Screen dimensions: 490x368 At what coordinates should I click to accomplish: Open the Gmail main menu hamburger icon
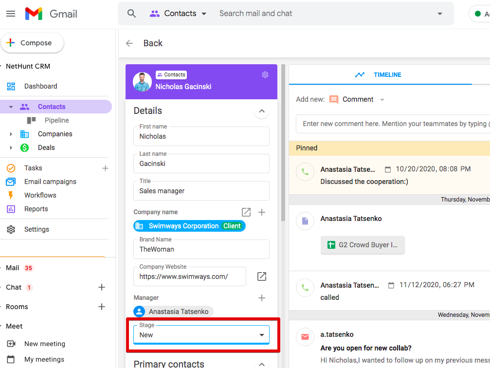click(11, 14)
